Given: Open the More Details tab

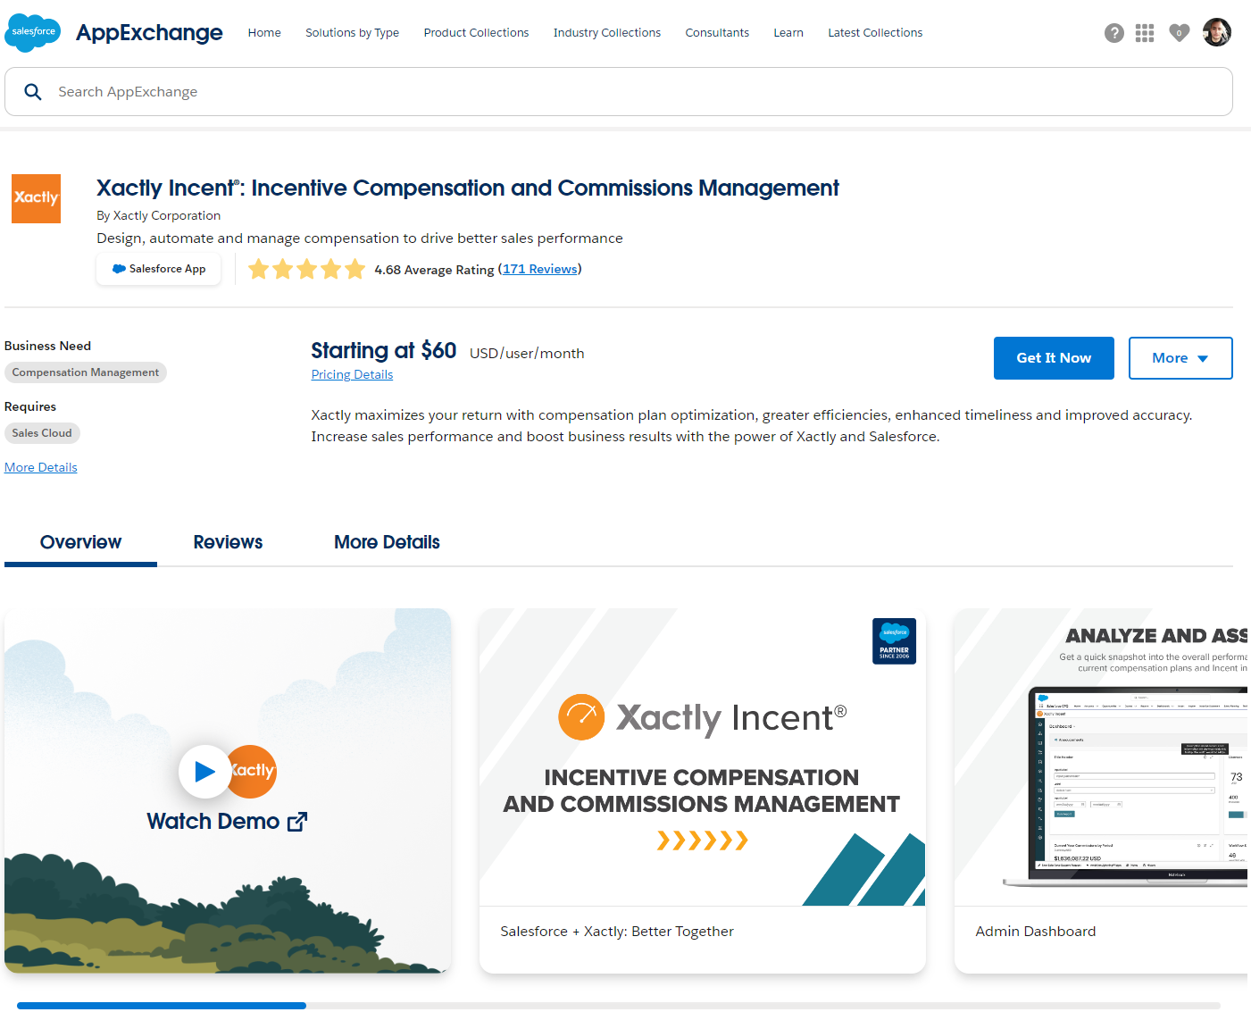Looking at the screenshot, I should 387,542.
